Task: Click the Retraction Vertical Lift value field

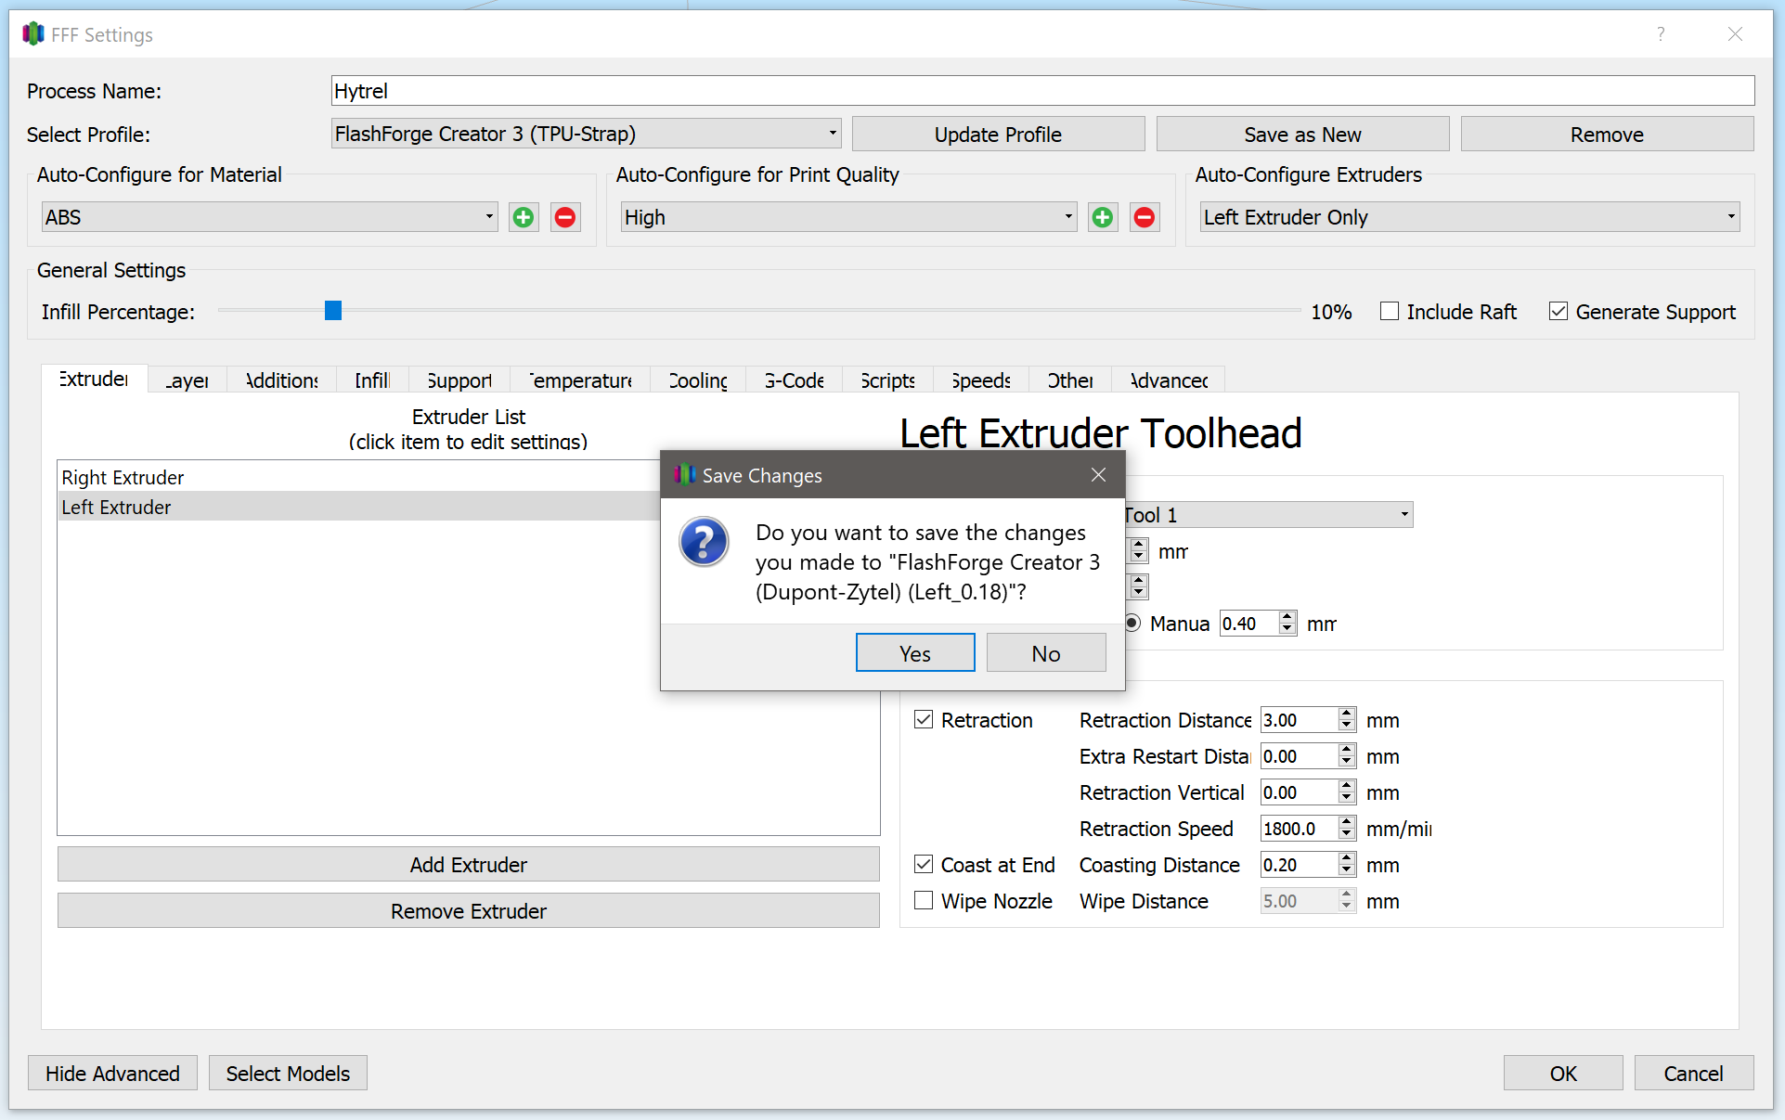Action: pyautogui.click(x=1300, y=792)
